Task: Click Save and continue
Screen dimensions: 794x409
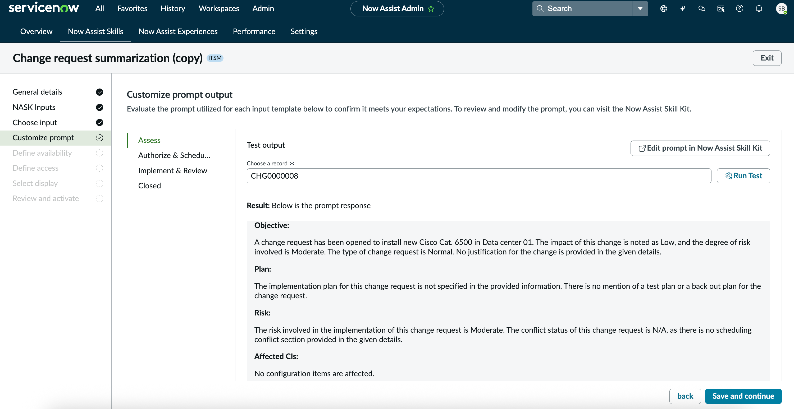Action: point(743,396)
